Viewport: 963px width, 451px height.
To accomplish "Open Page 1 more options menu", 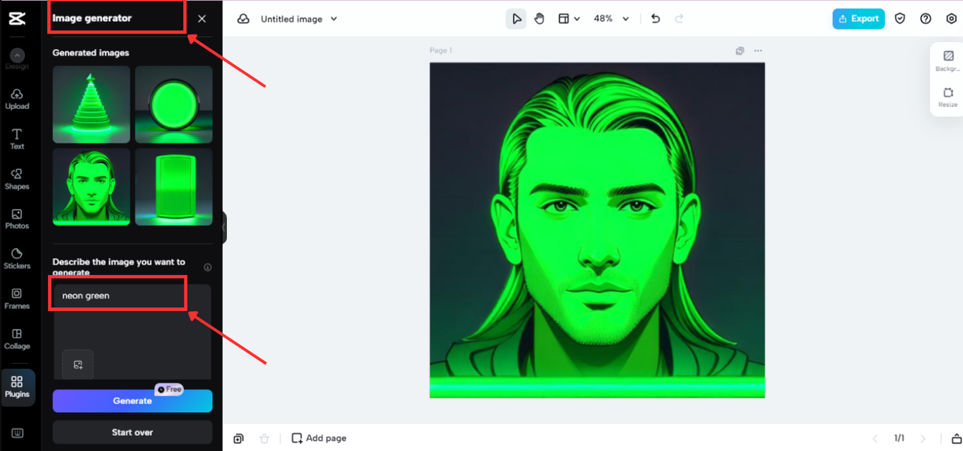I will tap(758, 51).
